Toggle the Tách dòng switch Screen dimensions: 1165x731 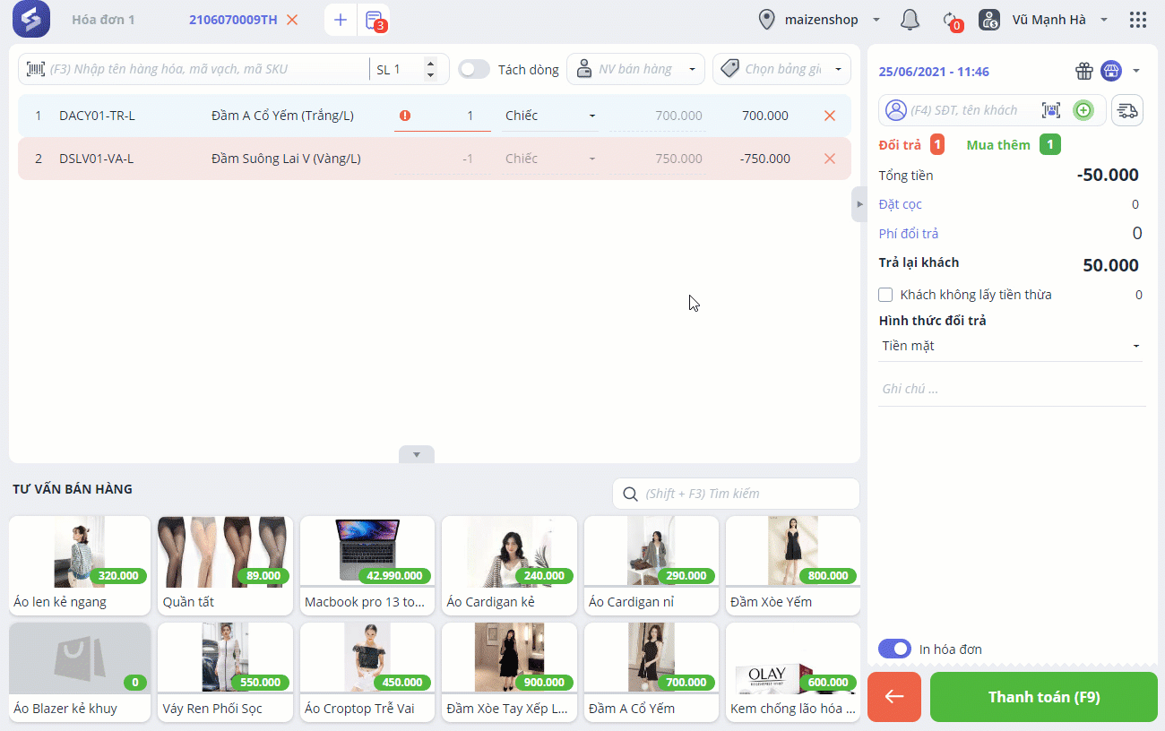coord(474,69)
